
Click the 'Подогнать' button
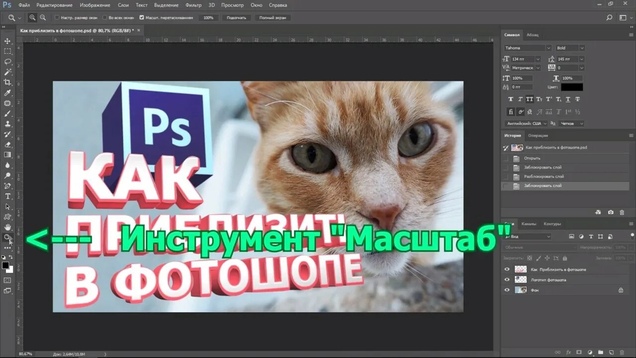237,17
